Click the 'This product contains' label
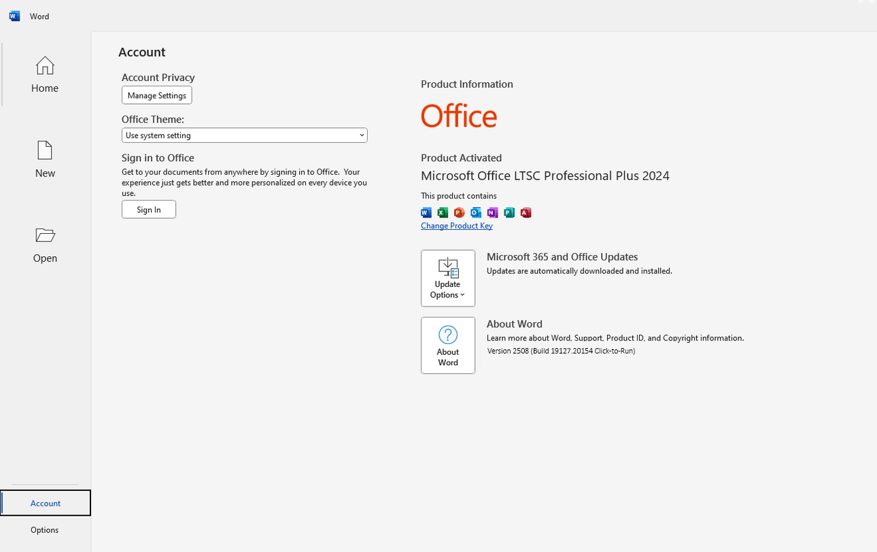Screen dimensions: 877x552 [459, 196]
